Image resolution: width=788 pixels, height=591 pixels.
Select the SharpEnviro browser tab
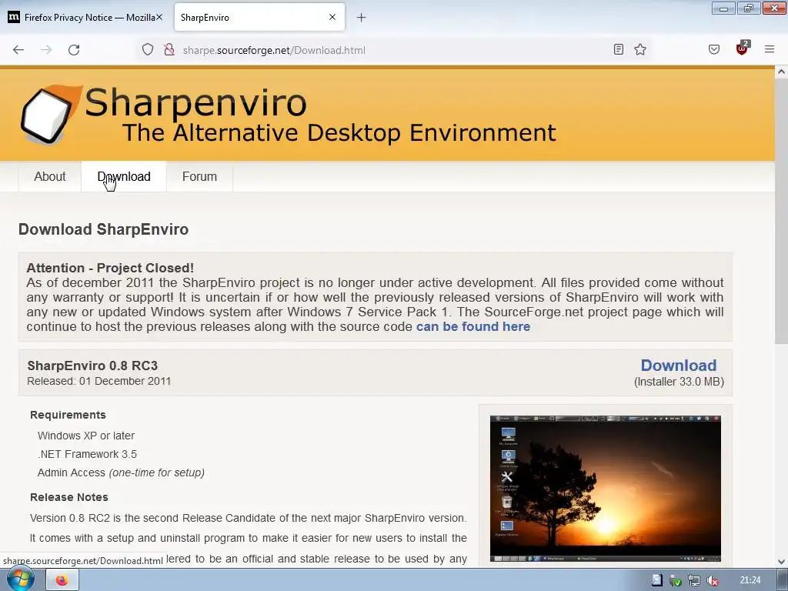point(259,18)
